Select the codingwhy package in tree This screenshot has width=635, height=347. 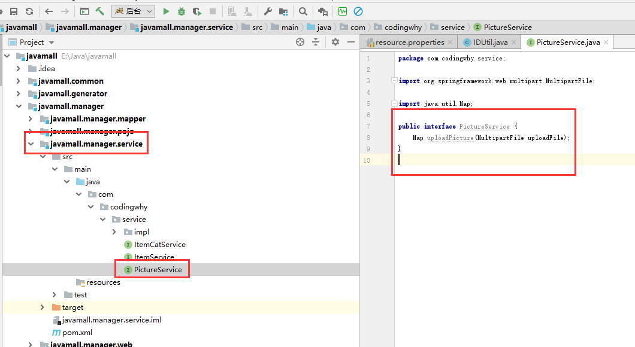click(129, 206)
